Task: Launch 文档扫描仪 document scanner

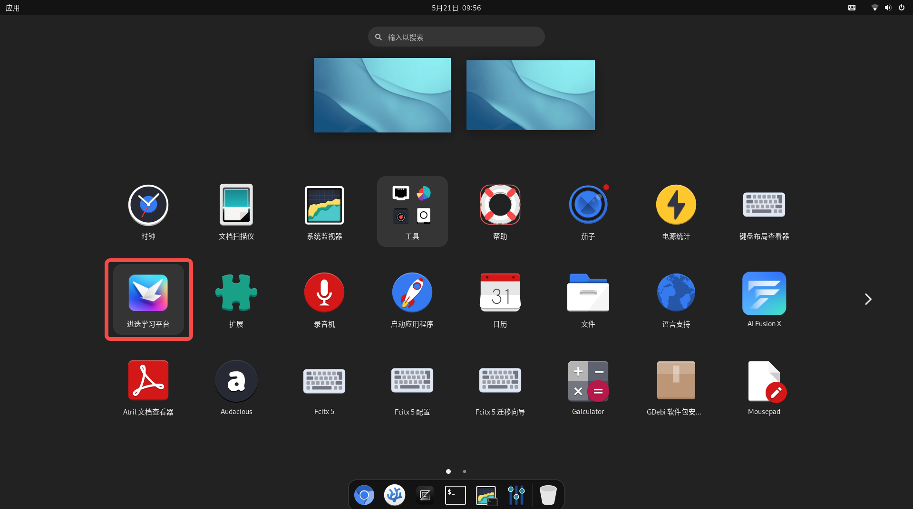Action: (236, 212)
